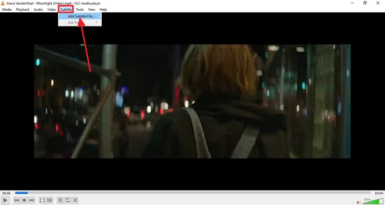Mute audio via speaker icon
385x205 pixels.
click(x=359, y=201)
